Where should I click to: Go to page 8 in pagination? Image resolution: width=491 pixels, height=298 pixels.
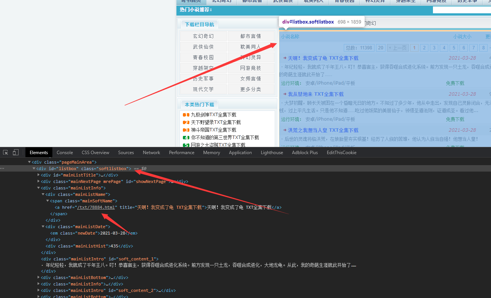(483, 48)
